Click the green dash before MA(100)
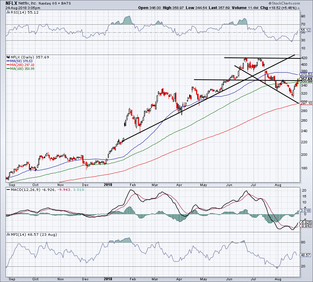Image resolution: width=313 pixels, height=282 pixels. point(8,69)
